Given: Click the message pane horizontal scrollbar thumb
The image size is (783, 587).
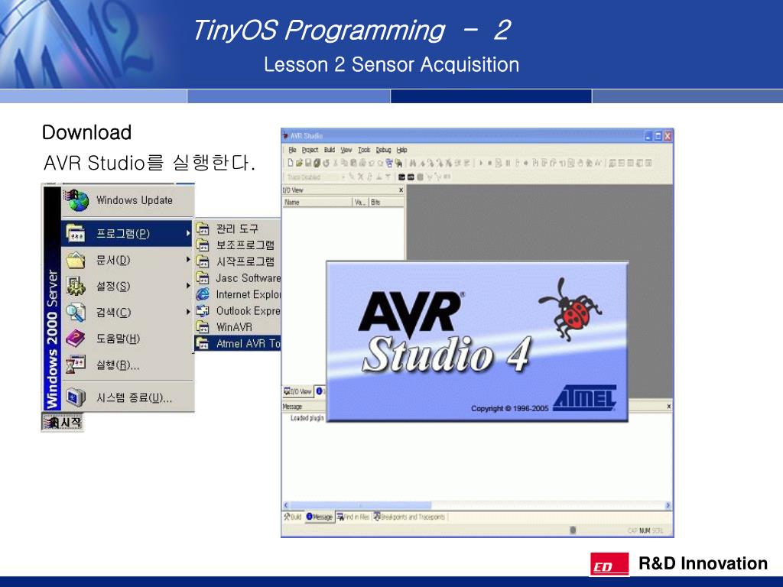Looking at the screenshot, I should (x=361, y=505).
